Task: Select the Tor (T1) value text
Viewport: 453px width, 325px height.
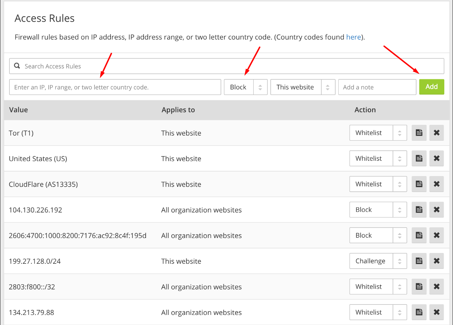Action: pos(21,133)
